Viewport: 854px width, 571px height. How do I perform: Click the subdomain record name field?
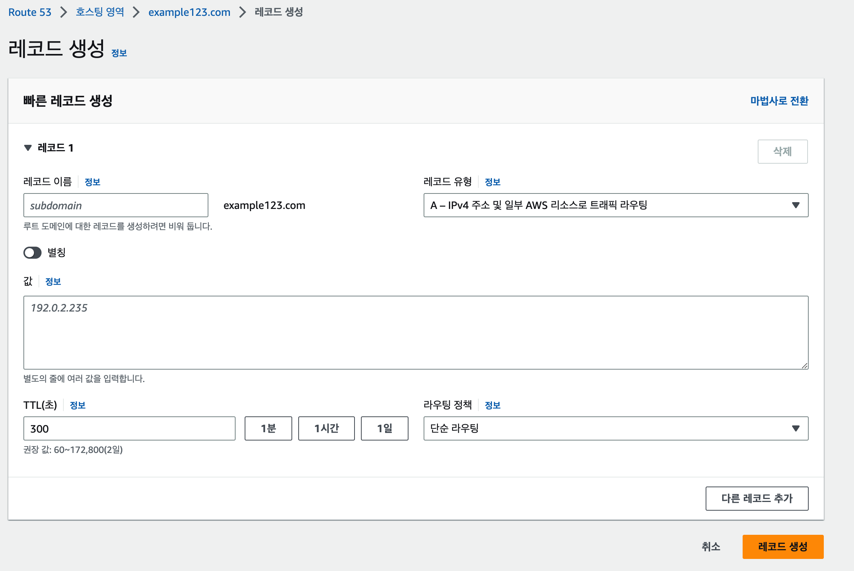[116, 205]
